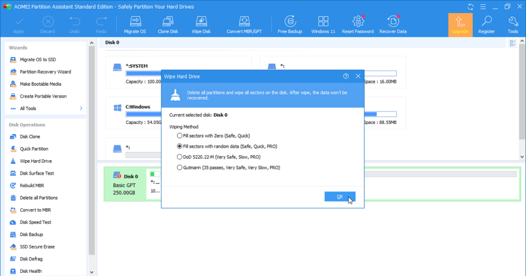Image resolution: width=526 pixels, height=276 pixels.
Task: Select Wipe Disk in the toolbar
Action: [x=201, y=25]
